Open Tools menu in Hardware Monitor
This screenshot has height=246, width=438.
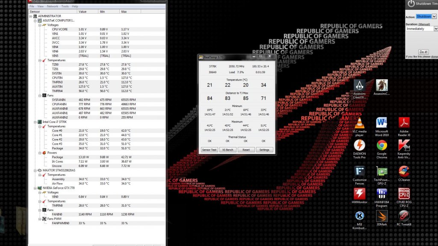click(x=65, y=6)
